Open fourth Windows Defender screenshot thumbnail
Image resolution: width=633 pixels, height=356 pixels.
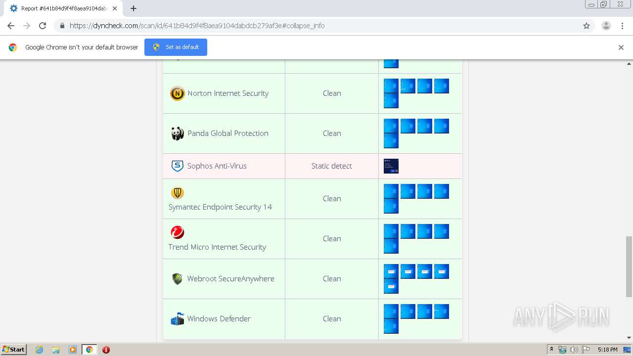(442, 311)
